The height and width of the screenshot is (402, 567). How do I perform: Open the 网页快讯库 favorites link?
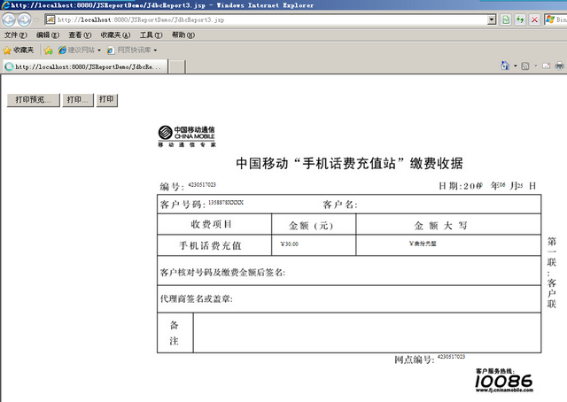point(128,50)
